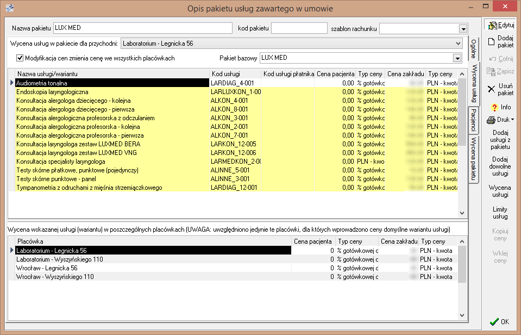
Task: Open the szablon rachunku dropdown
Action: [463, 29]
